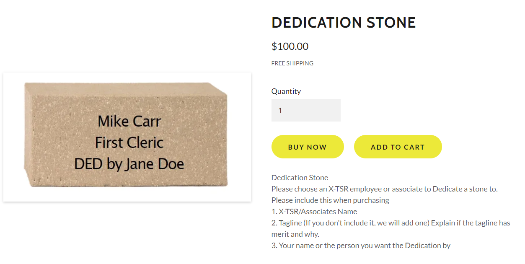Image resolution: width=525 pixels, height=264 pixels.
Task: Add the Dedication Stone to cart
Action: (x=398, y=147)
